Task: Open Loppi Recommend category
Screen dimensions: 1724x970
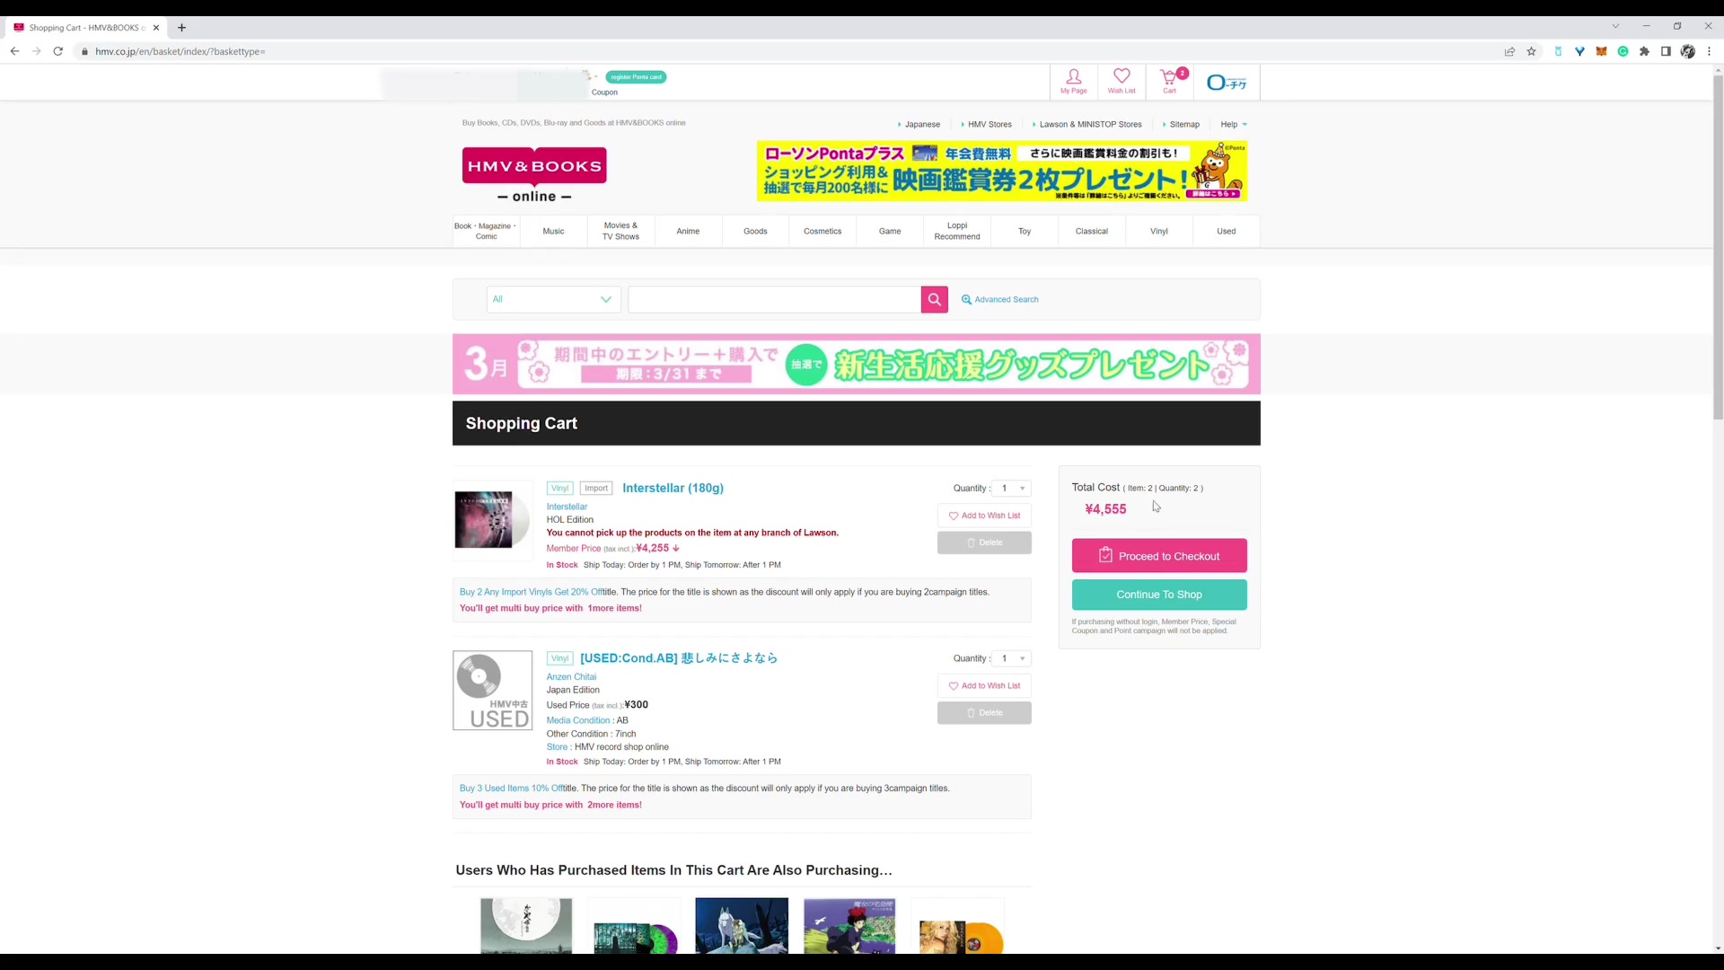Action: pos(957,232)
